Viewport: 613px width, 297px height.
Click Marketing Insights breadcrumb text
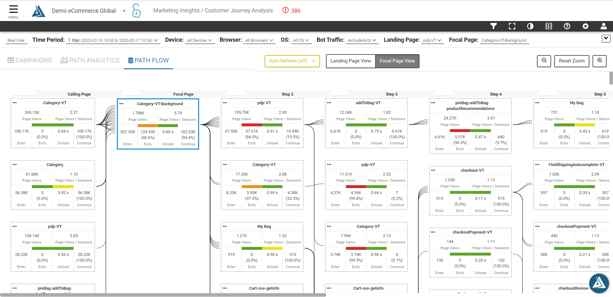tap(176, 11)
